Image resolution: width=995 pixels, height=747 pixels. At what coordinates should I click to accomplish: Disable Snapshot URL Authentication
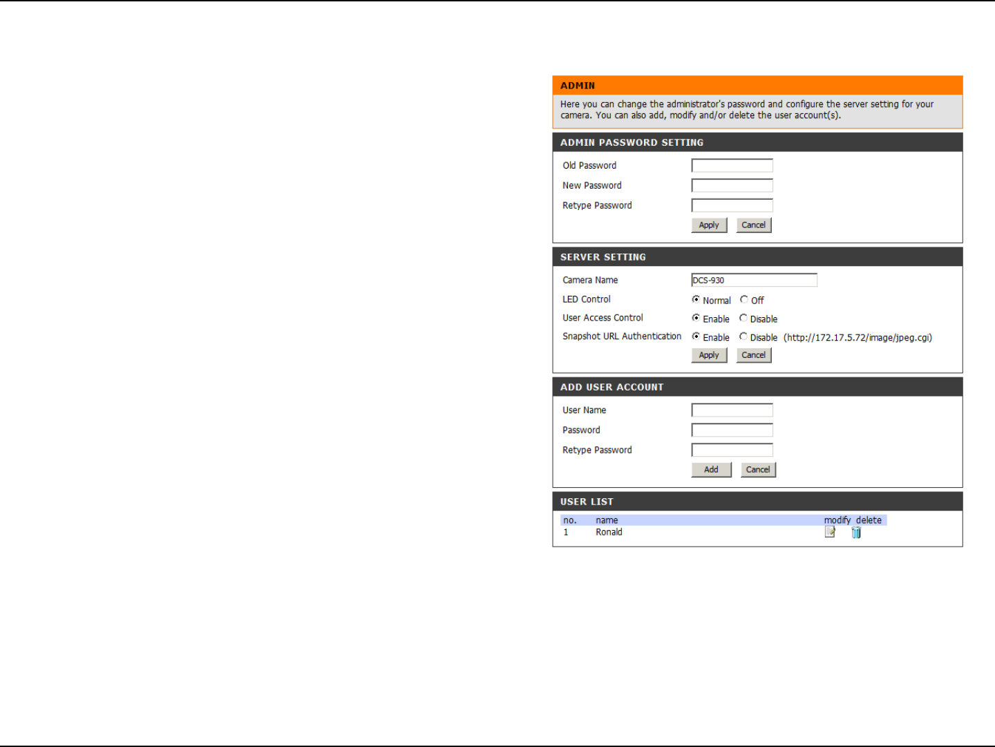[743, 337]
